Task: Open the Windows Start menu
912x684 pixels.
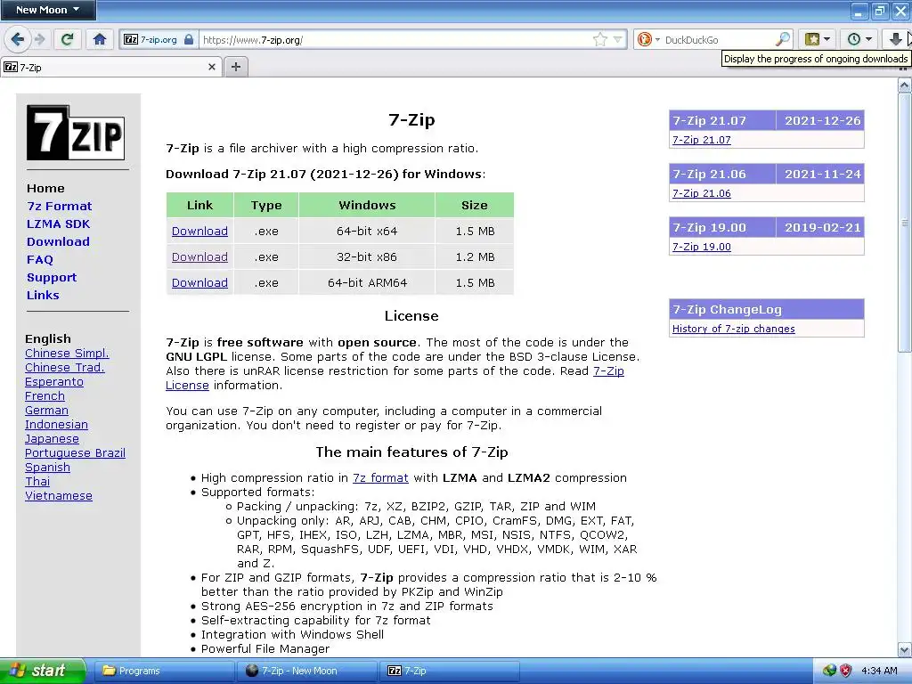Action: (43, 671)
